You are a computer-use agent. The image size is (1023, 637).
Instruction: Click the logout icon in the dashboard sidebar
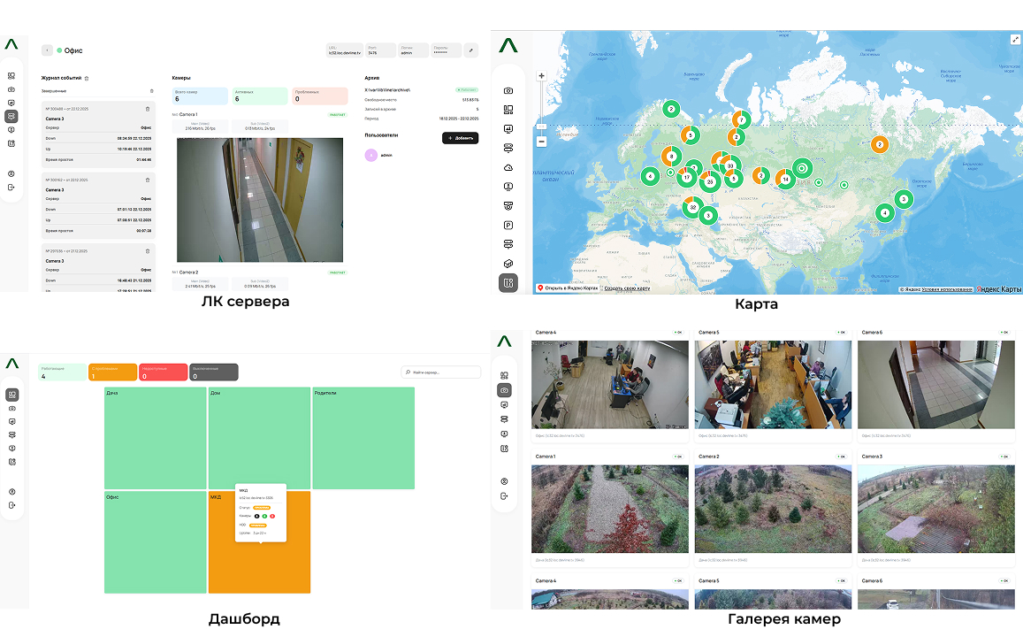coord(12,505)
